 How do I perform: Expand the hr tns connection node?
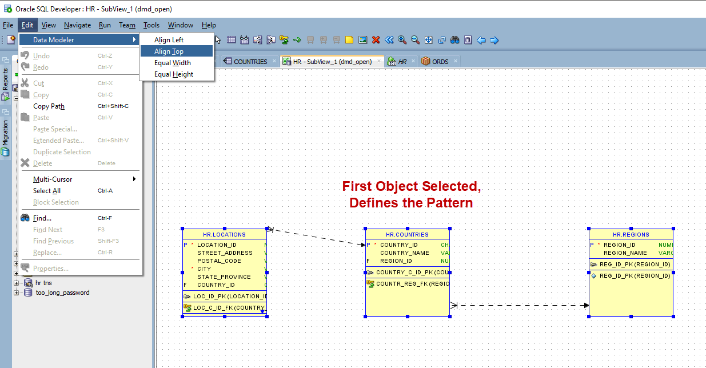point(16,282)
